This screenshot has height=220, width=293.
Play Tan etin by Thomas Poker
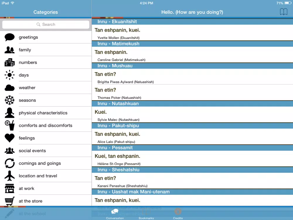192,92
